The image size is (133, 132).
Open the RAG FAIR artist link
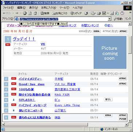tap(62, 95)
